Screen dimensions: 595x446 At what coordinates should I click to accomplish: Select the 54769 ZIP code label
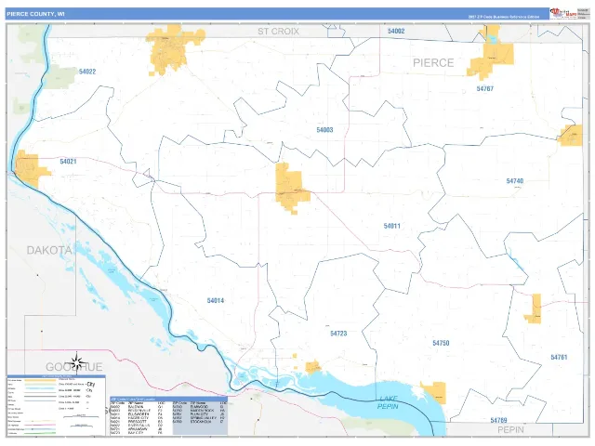498,420
